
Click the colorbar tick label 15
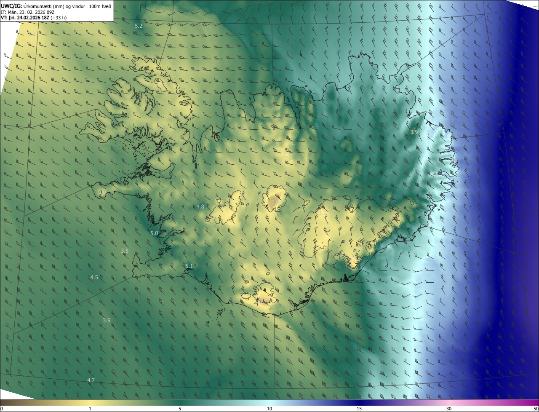[x=359, y=409]
